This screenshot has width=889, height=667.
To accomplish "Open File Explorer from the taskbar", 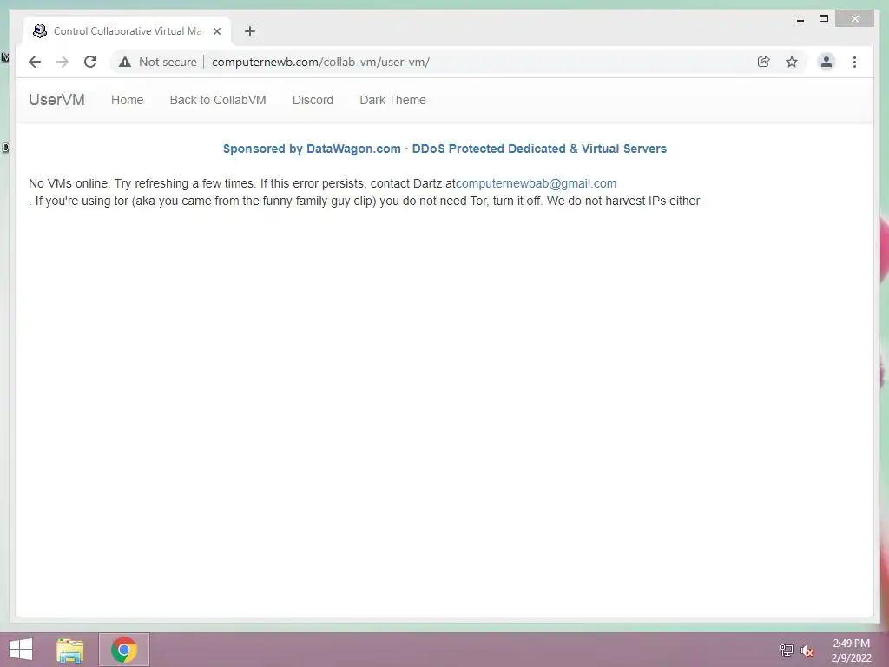I will [x=70, y=650].
